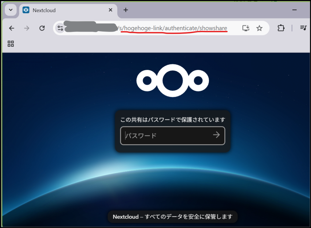Screen dimensions: 311x228
Task: Click the password-protected share heading text
Action: click(x=173, y=119)
